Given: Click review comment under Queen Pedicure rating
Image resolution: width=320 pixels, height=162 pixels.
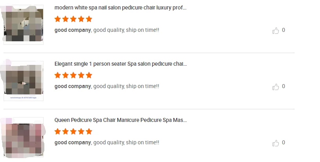Looking at the screenshot, I should point(107,143).
